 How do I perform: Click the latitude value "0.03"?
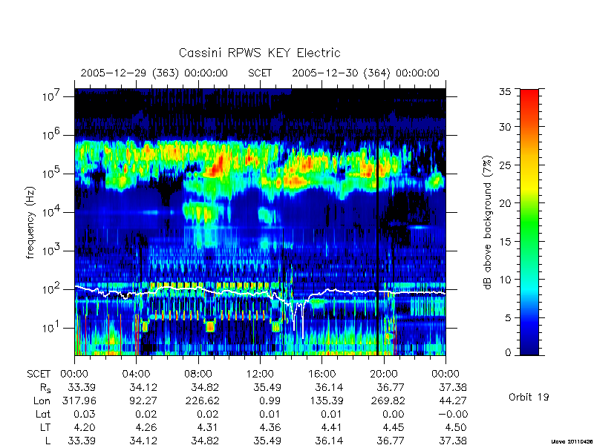coord(85,415)
